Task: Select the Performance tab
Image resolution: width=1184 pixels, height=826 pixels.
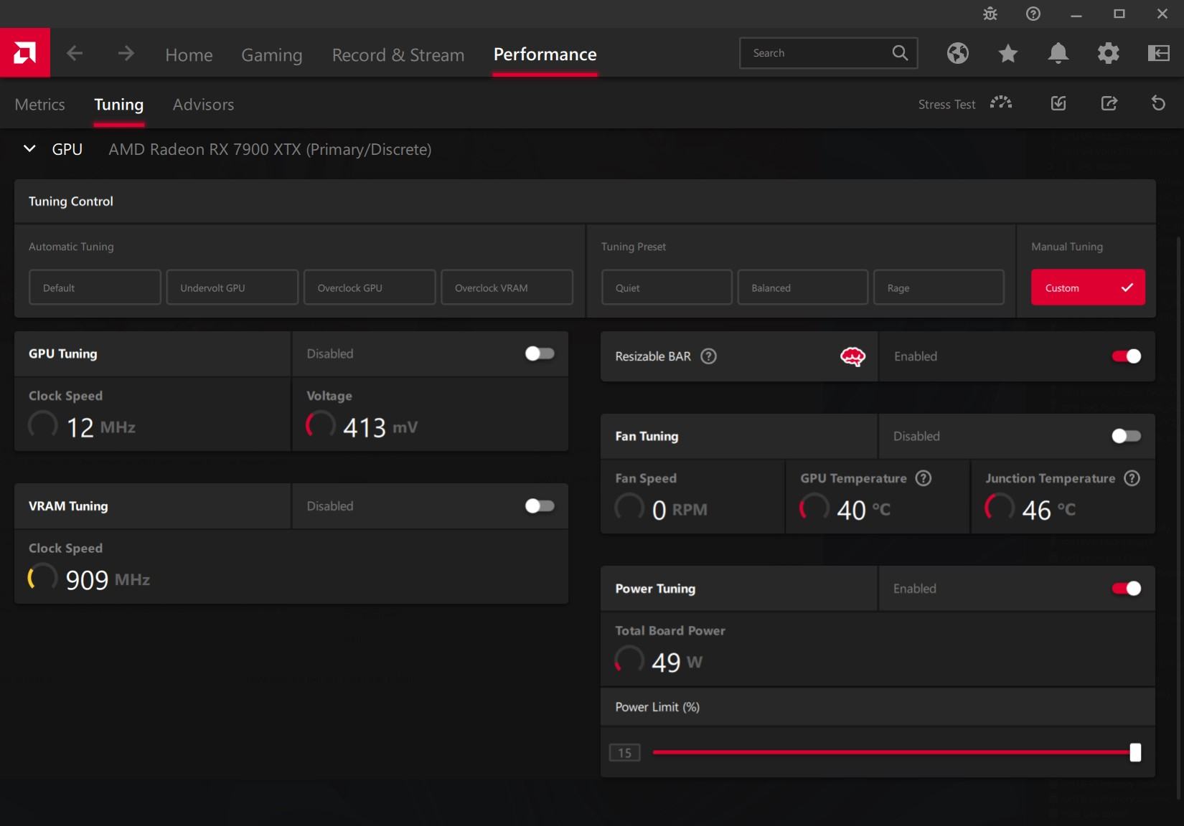Action: (x=545, y=54)
